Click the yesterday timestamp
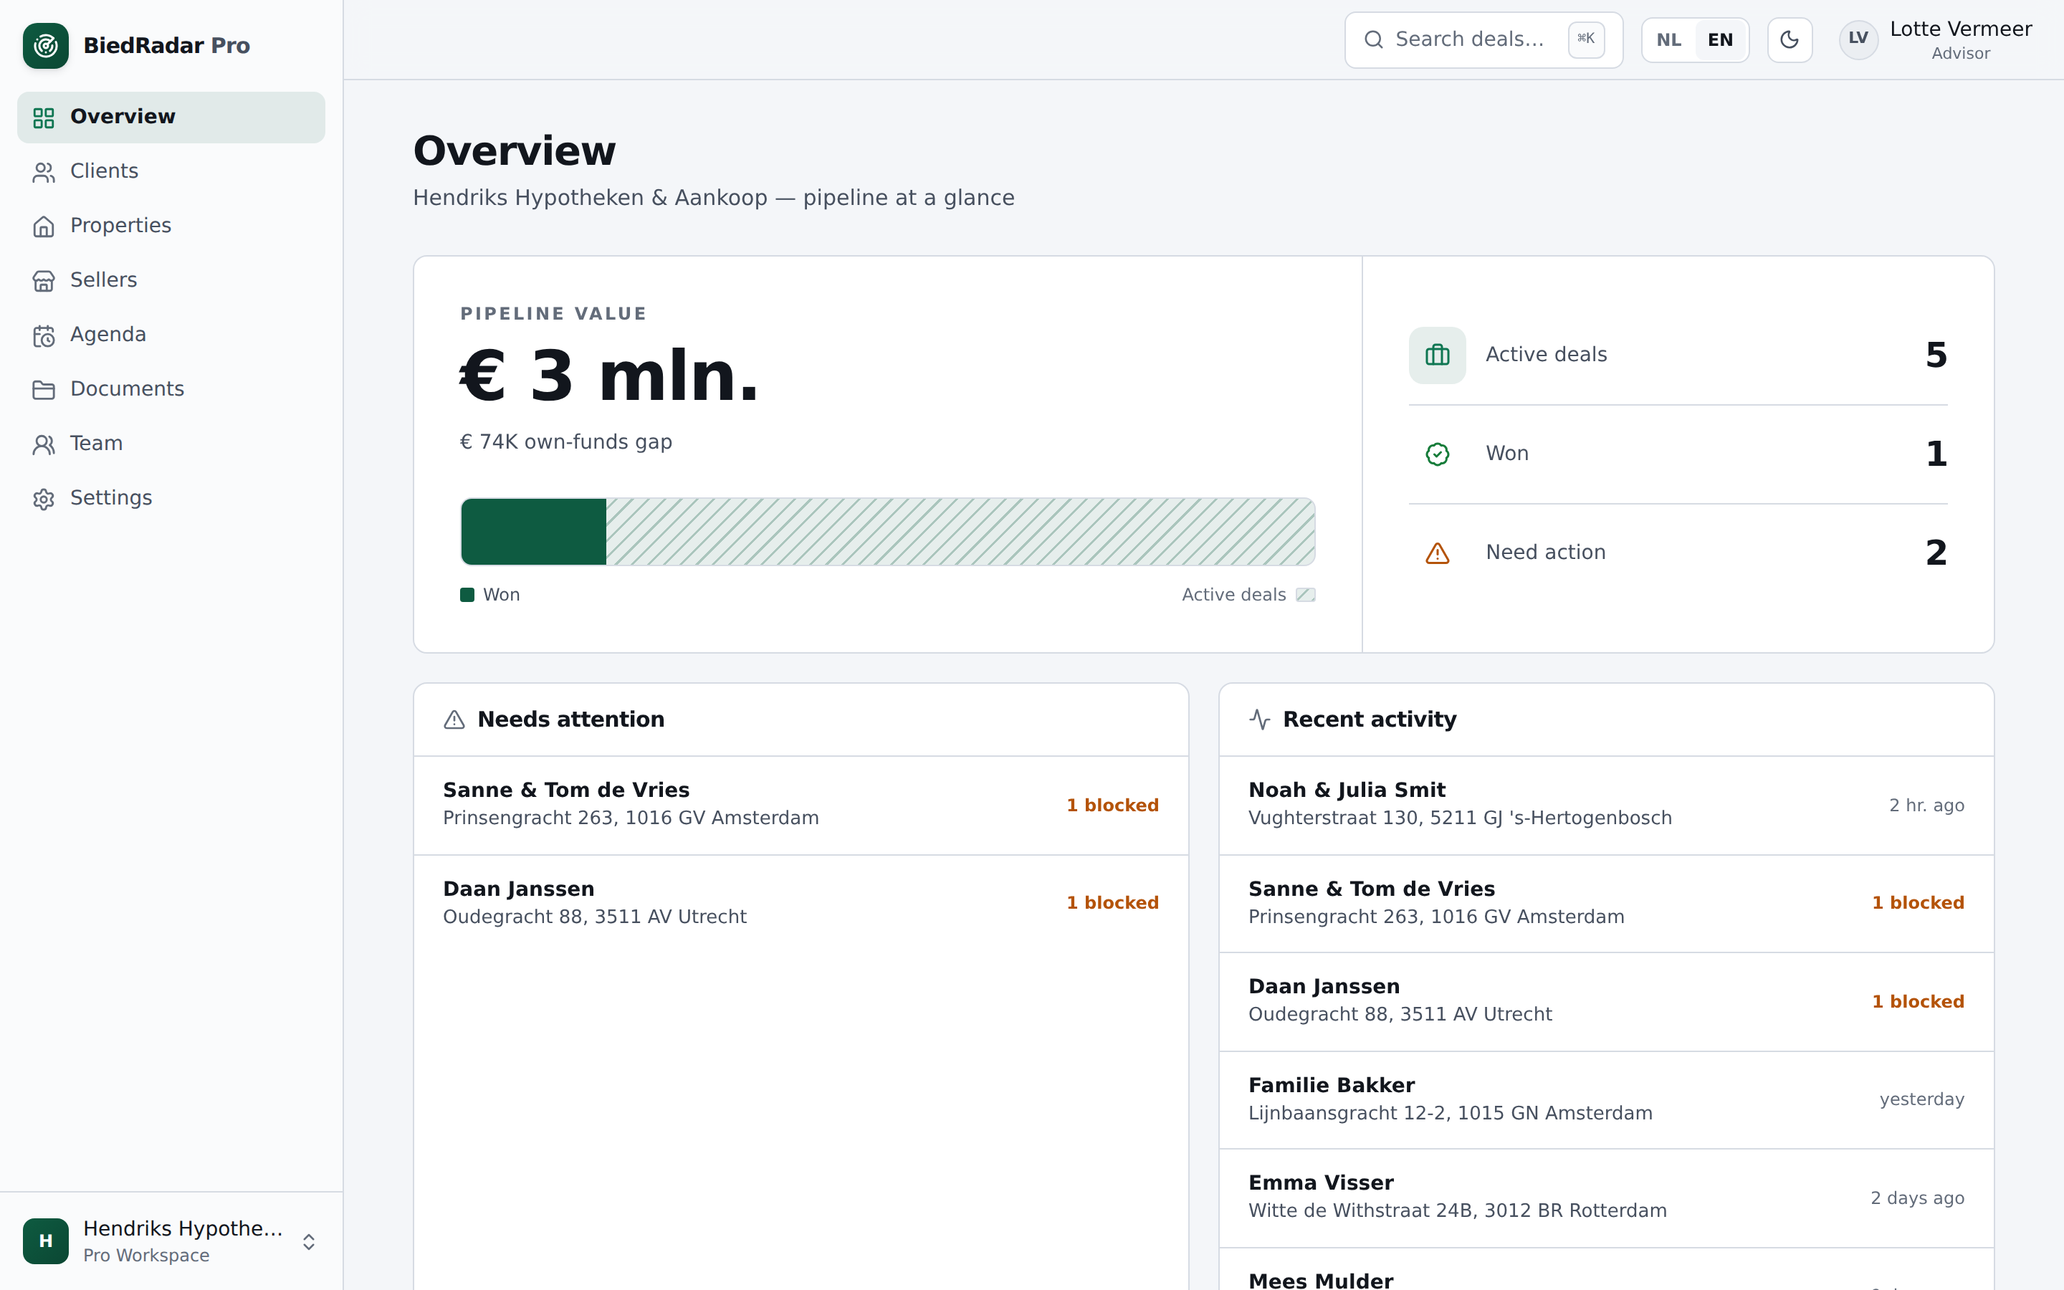The width and height of the screenshot is (2064, 1290). [x=1921, y=1100]
